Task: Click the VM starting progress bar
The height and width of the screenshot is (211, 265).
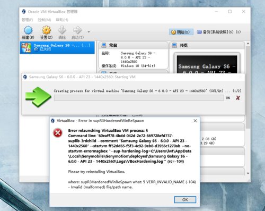Action: (x=139, y=98)
